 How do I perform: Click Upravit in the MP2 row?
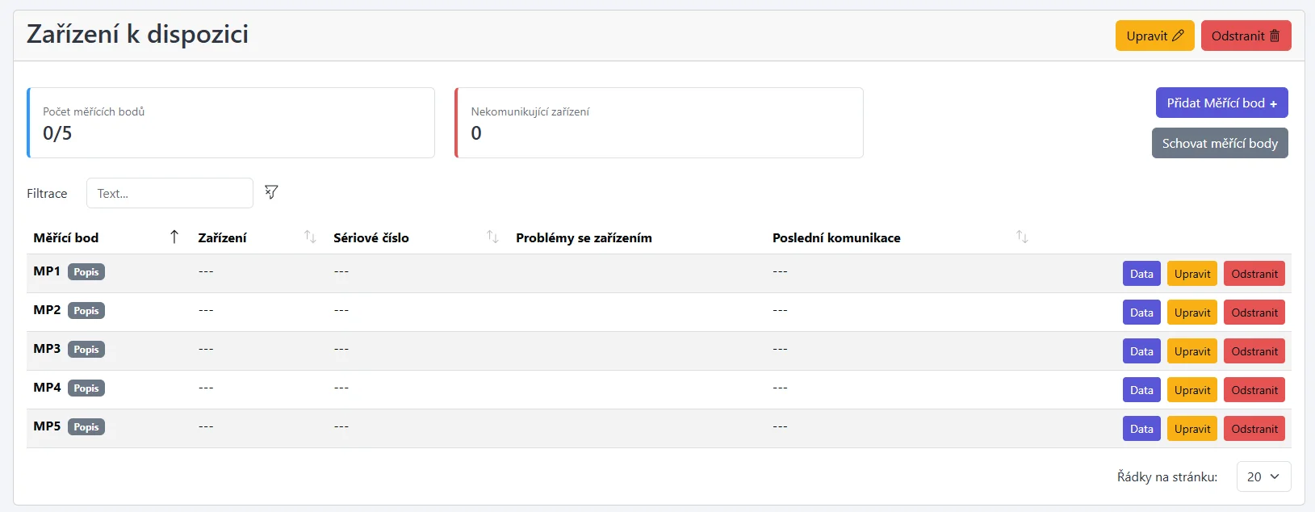1191,313
